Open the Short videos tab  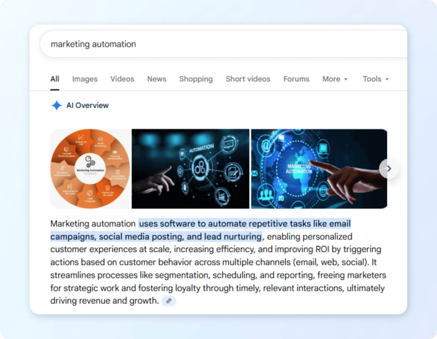[x=248, y=79]
